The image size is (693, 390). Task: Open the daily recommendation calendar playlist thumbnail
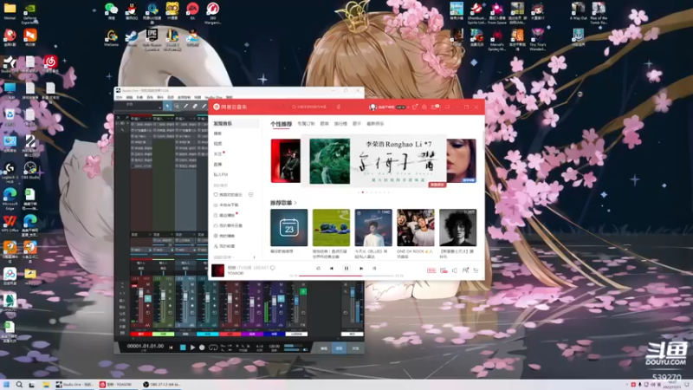click(x=289, y=228)
